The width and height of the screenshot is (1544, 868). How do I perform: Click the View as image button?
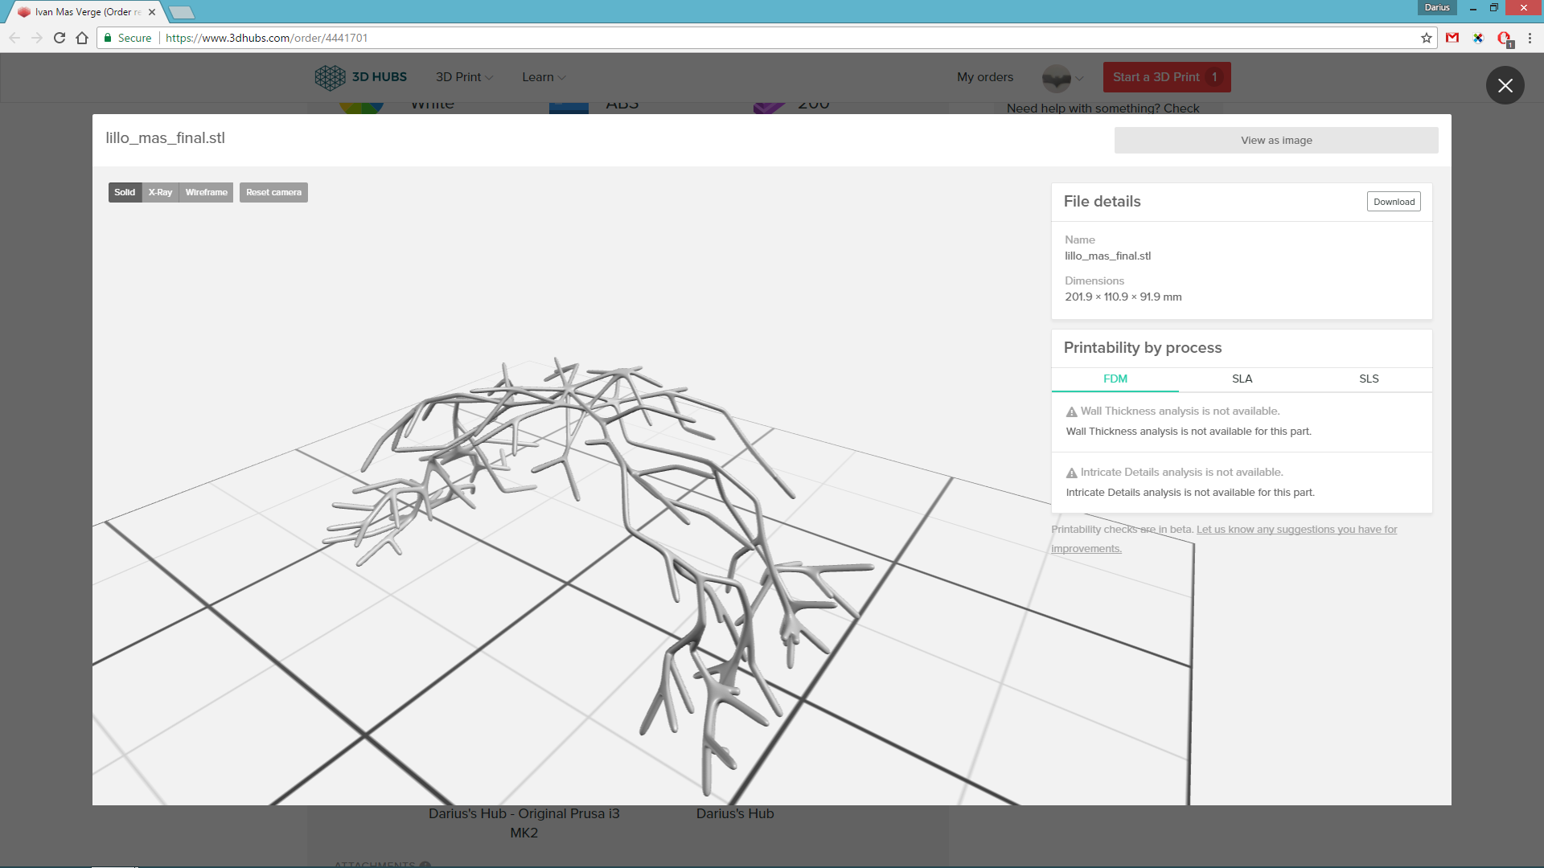(x=1276, y=140)
